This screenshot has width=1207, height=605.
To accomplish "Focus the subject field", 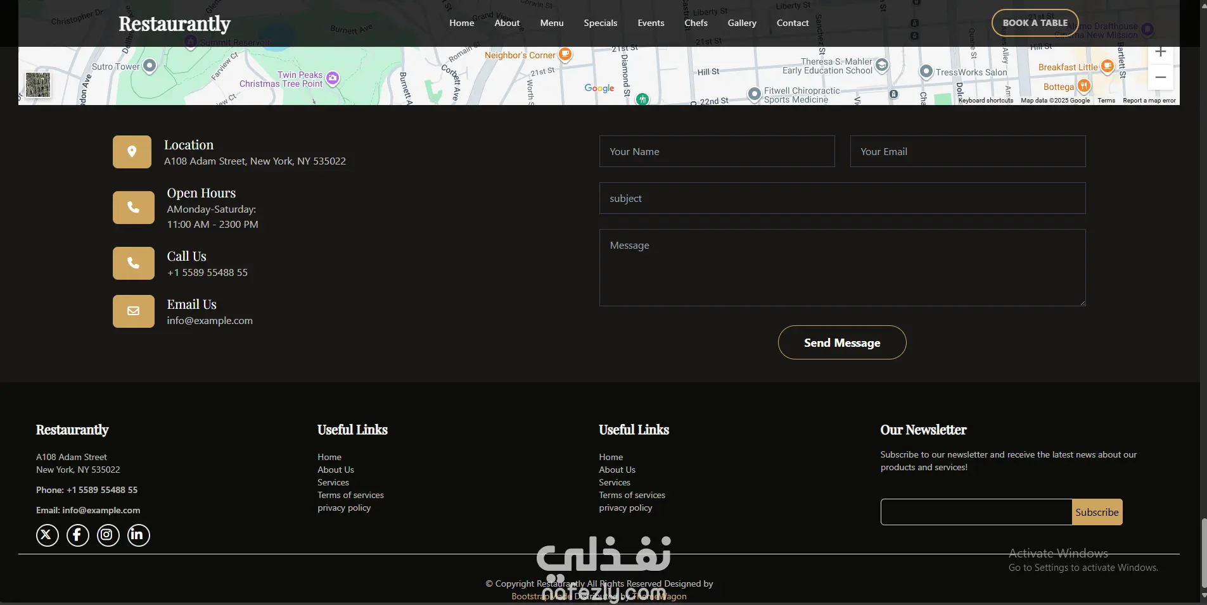I will click(x=843, y=198).
